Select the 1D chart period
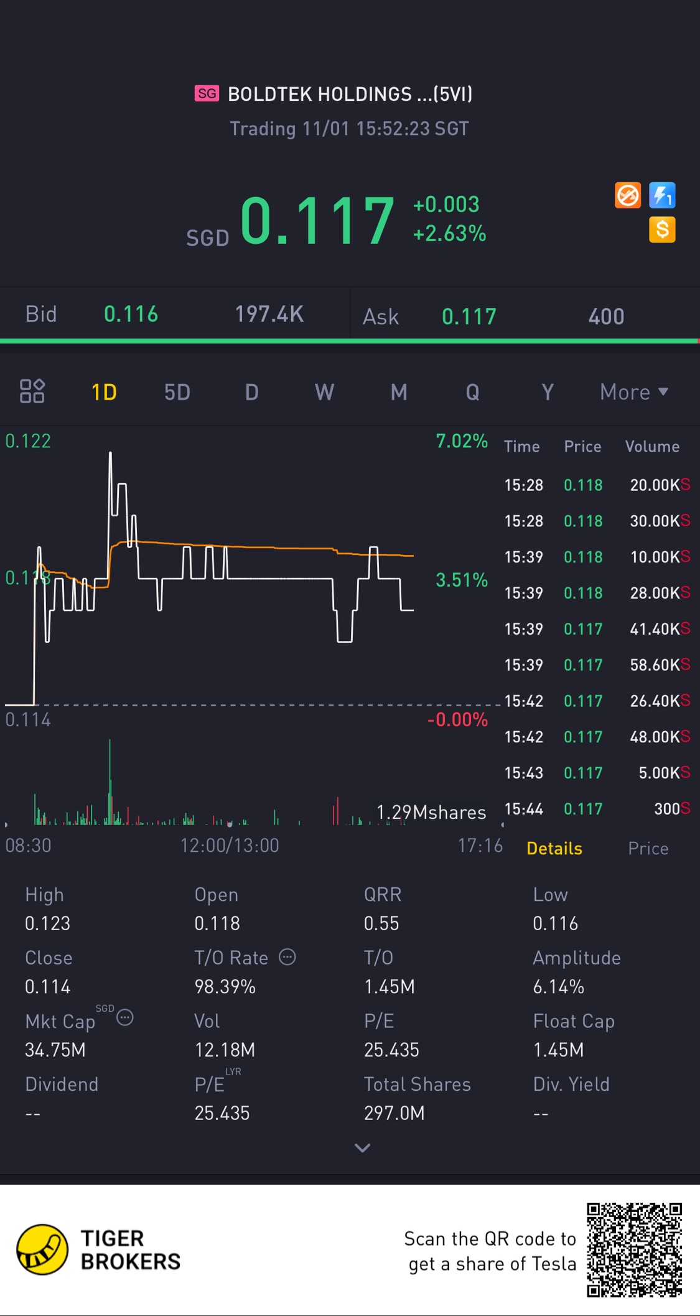 point(104,392)
